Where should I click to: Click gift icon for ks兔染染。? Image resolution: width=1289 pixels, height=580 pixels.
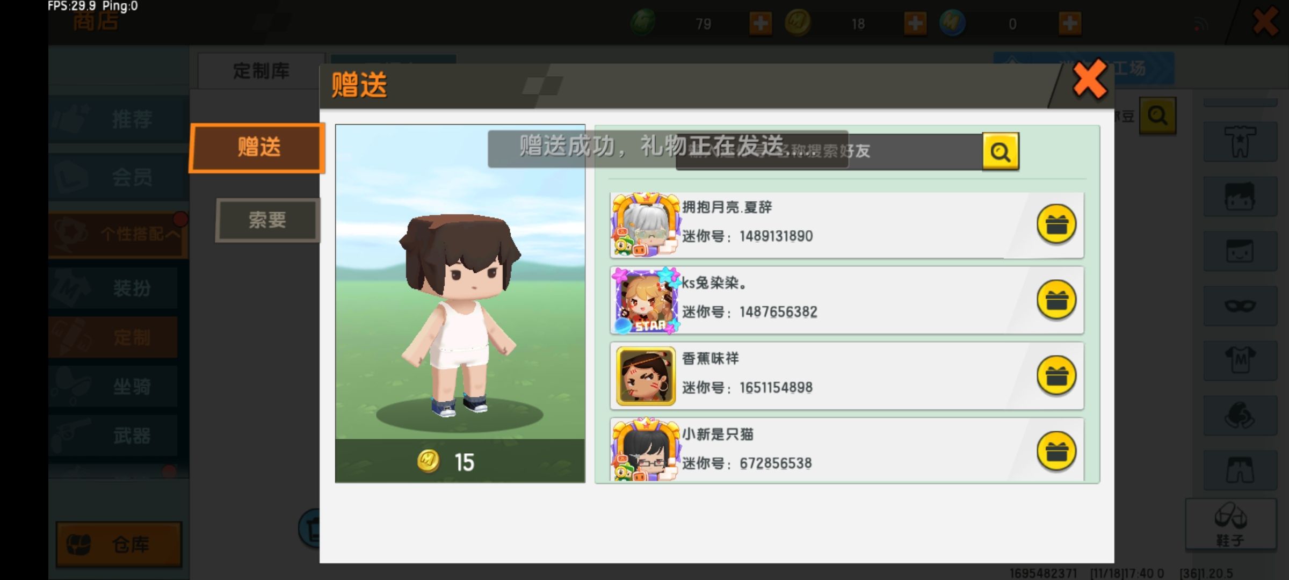coord(1056,300)
